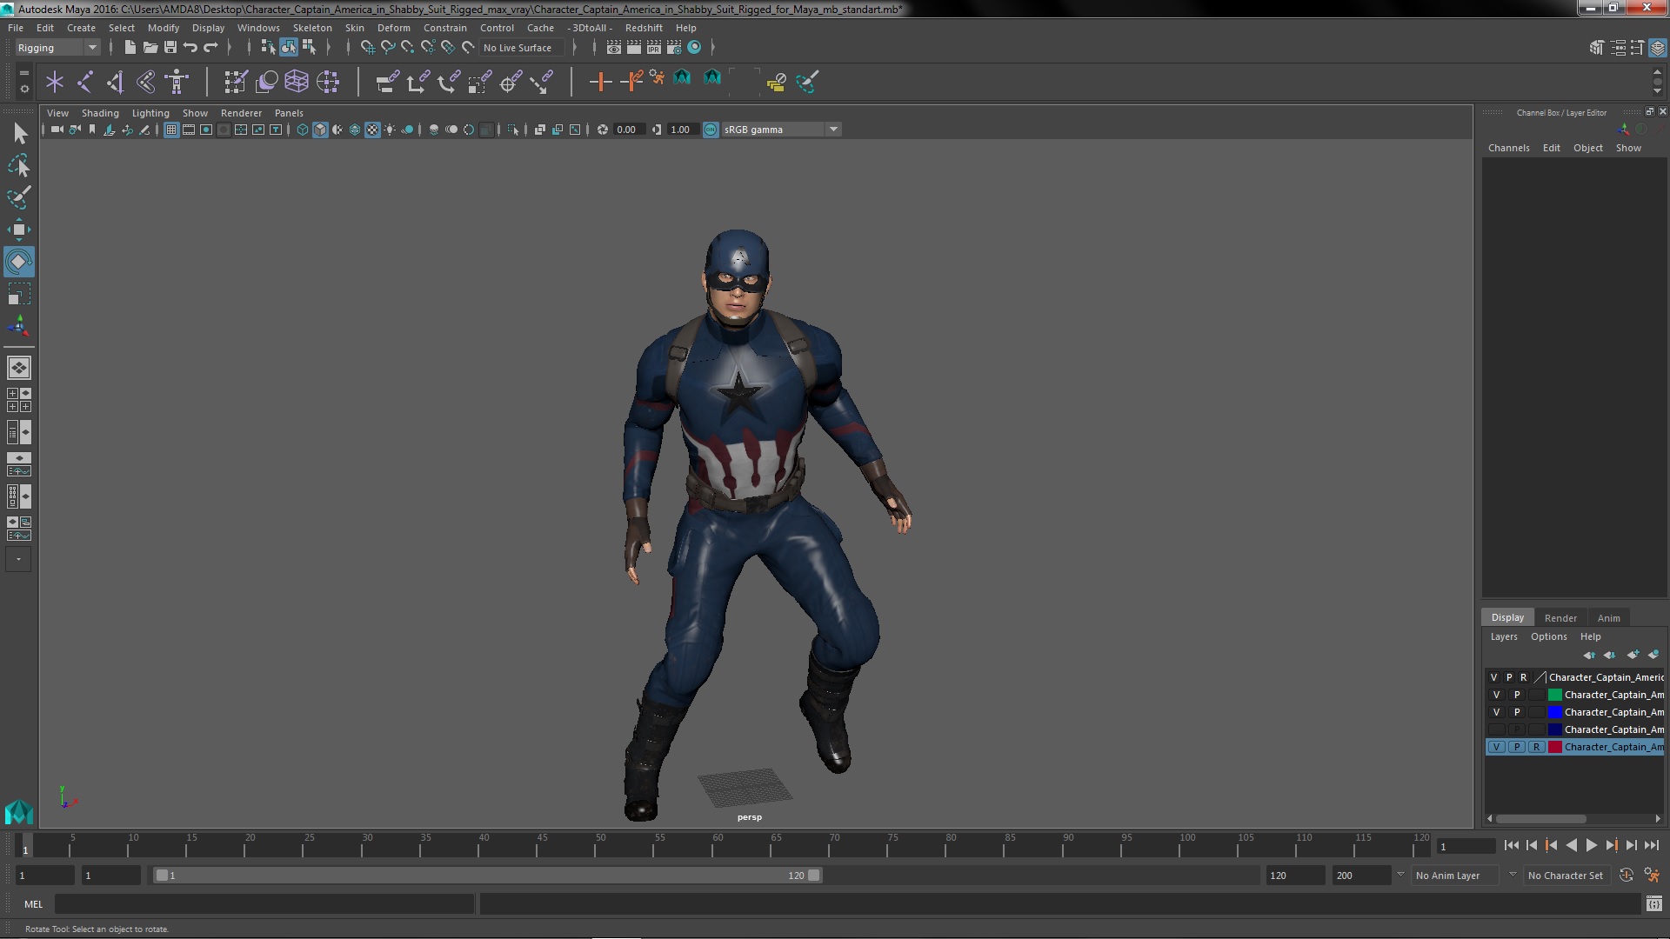Undo the last action
The height and width of the screenshot is (939, 1670).
190,48
